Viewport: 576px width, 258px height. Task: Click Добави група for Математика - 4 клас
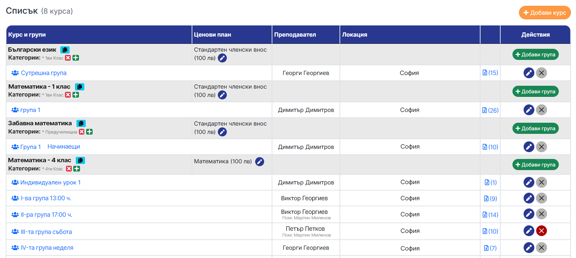(535, 165)
